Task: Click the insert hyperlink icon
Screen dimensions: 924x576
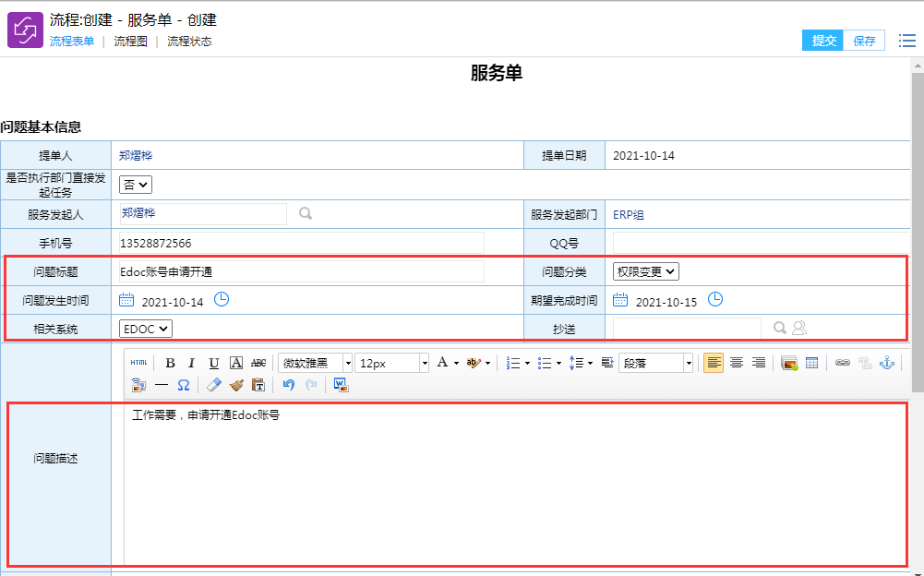Action: click(x=842, y=363)
